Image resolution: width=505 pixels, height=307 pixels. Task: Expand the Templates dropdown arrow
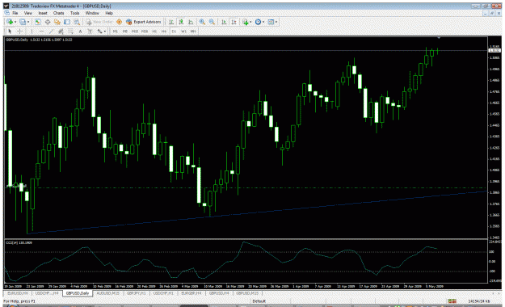point(276,22)
